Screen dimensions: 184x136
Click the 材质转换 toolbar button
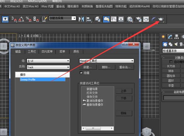87,6
